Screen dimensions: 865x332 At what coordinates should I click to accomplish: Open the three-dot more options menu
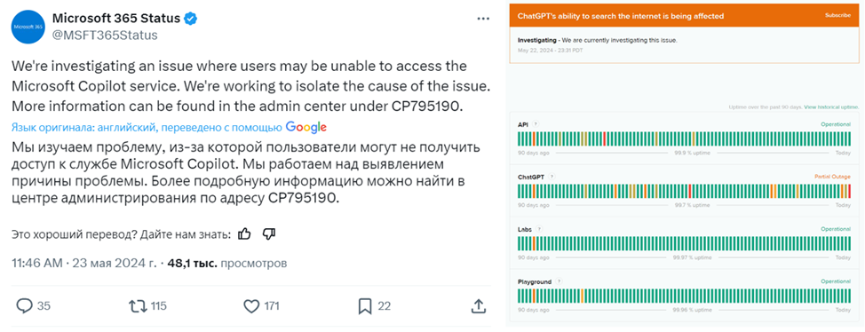click(483, 19)
